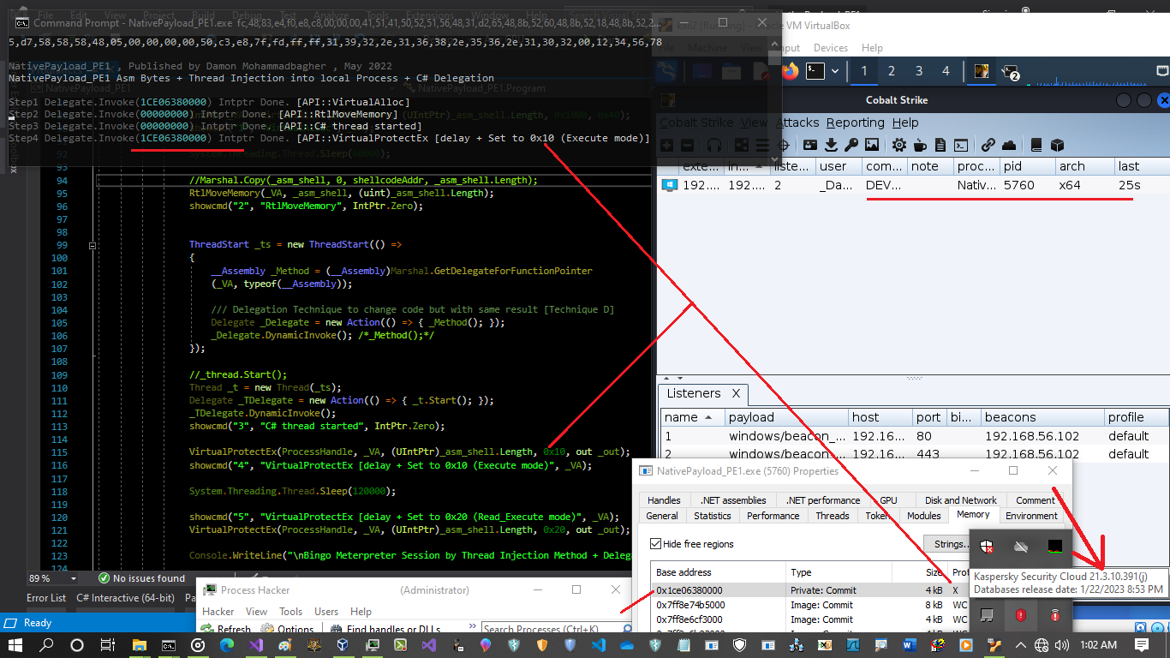Switch to workspace 2 in Kali panel
1170x658 pixels.
click(892, 71)
